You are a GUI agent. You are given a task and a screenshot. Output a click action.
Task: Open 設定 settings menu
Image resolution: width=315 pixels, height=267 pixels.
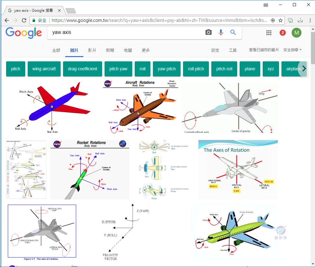point(215,50)
